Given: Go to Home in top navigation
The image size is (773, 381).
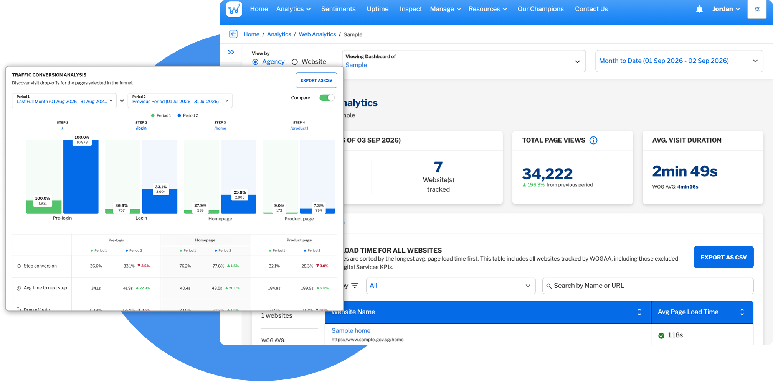Looking at the screenshot, I should [259, 9].
